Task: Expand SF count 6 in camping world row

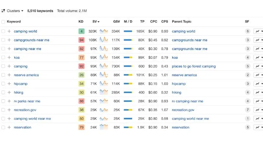Action: click(x=248, y=31)
